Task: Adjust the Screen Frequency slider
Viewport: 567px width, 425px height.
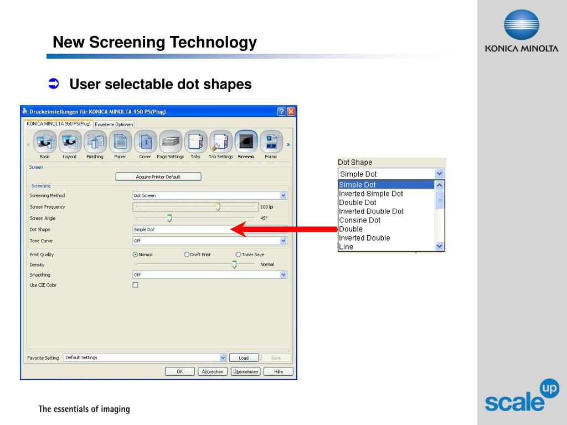Action: 218,207
